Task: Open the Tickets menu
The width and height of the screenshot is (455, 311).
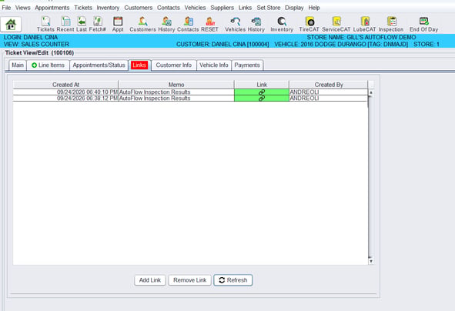Action: click(83, 8)
